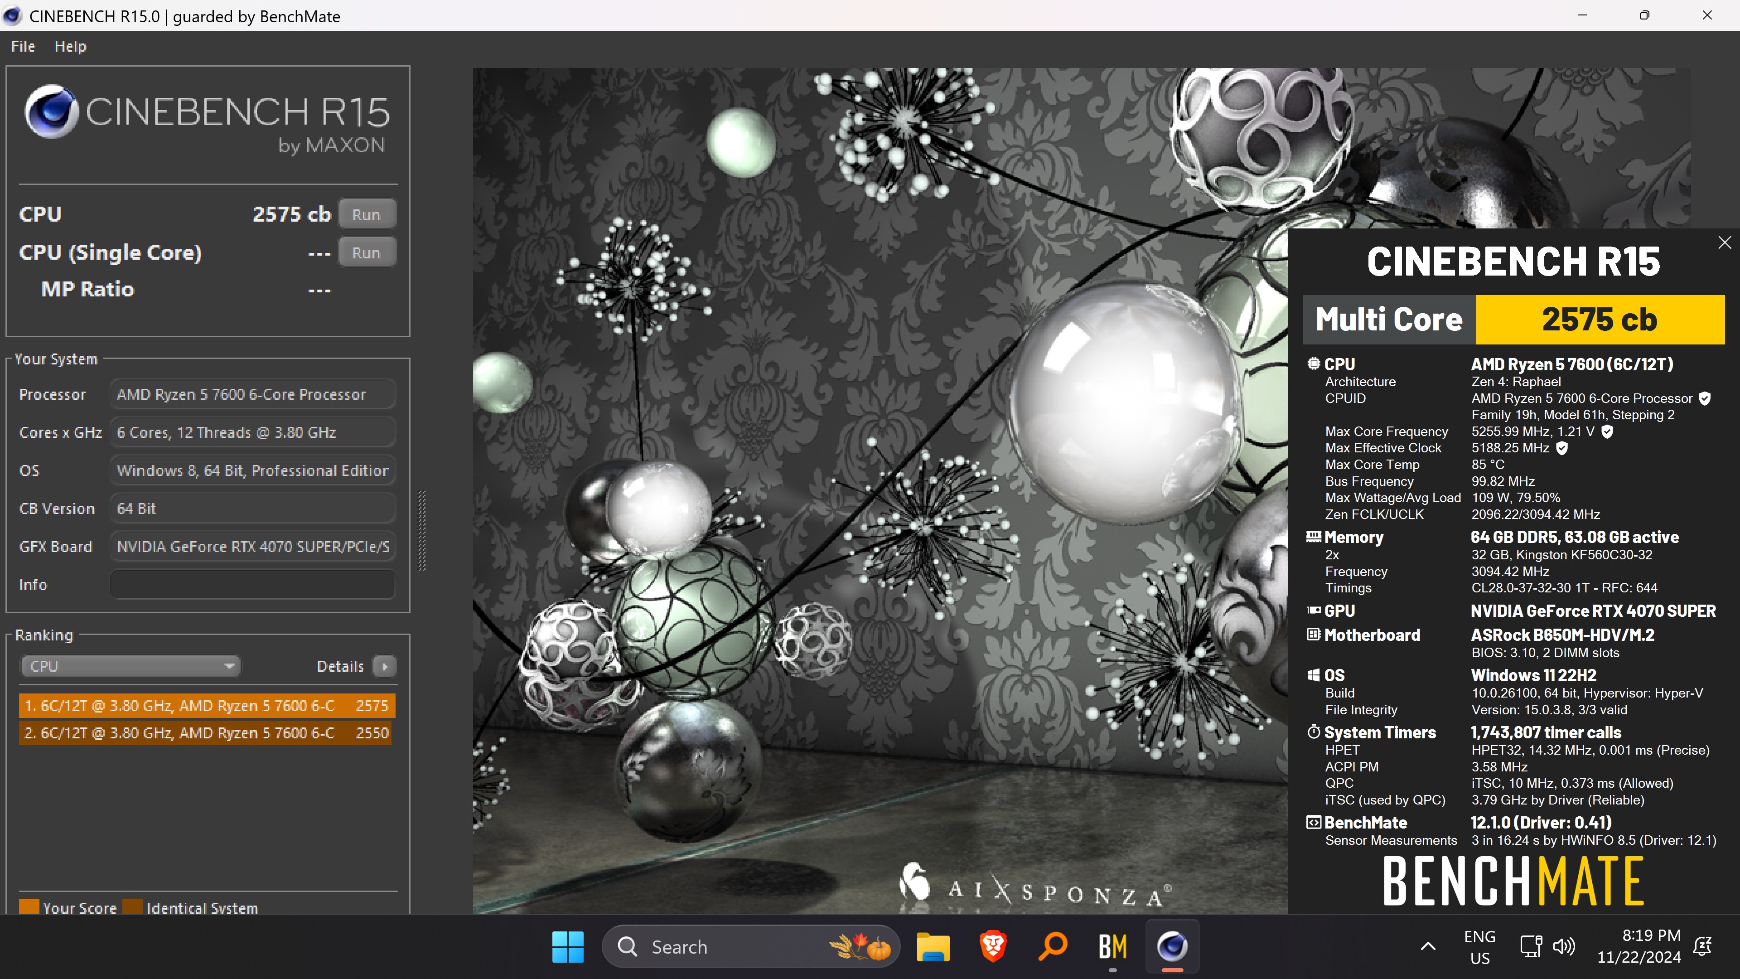Click the Your Score orange legend swatch

point(29,906)
